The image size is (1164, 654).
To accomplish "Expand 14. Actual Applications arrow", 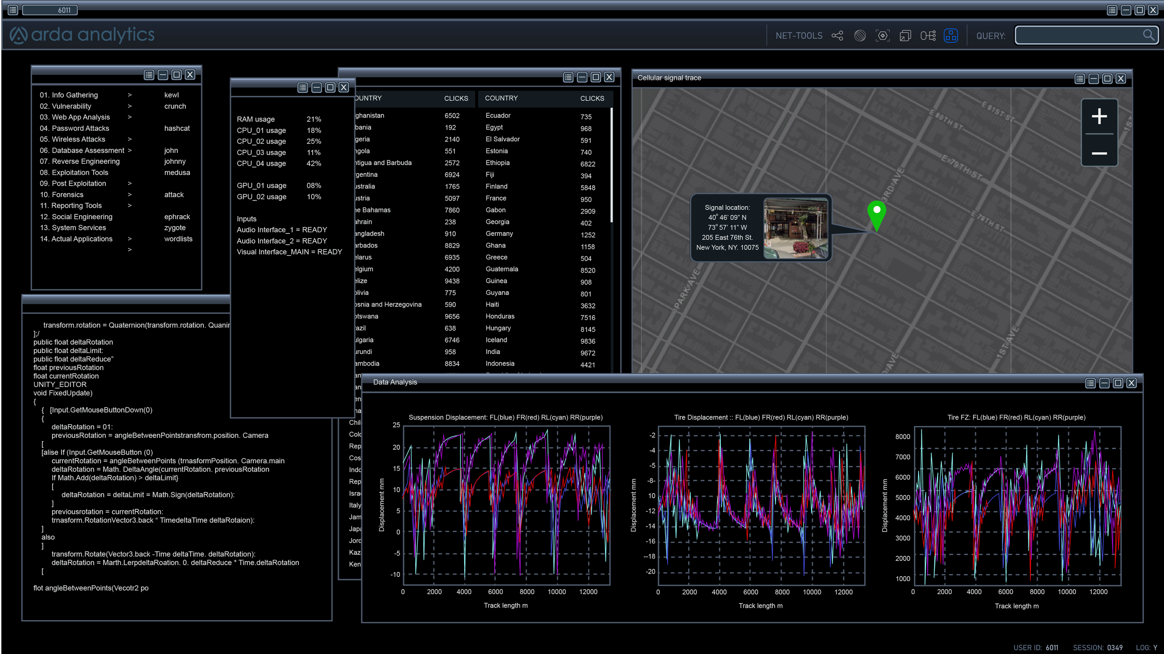I will [x=129, y=239].
